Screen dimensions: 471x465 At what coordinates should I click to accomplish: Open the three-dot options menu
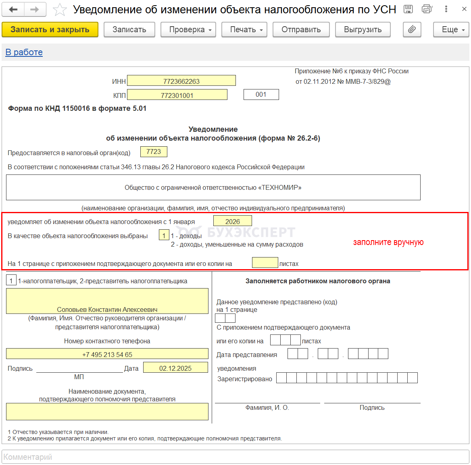(x=446, y=9)
